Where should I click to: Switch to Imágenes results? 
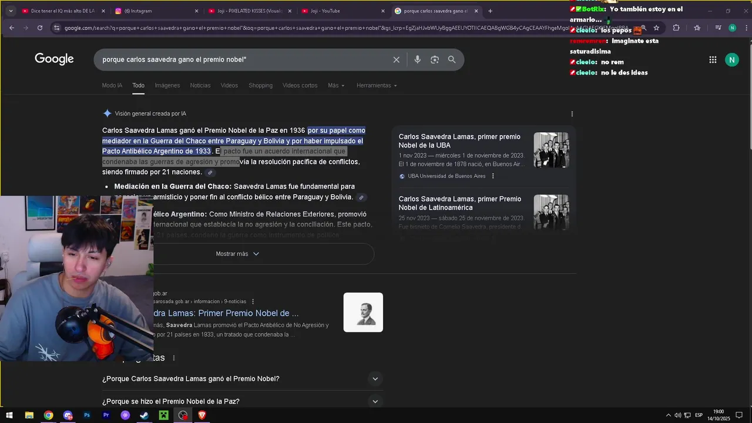167,86
